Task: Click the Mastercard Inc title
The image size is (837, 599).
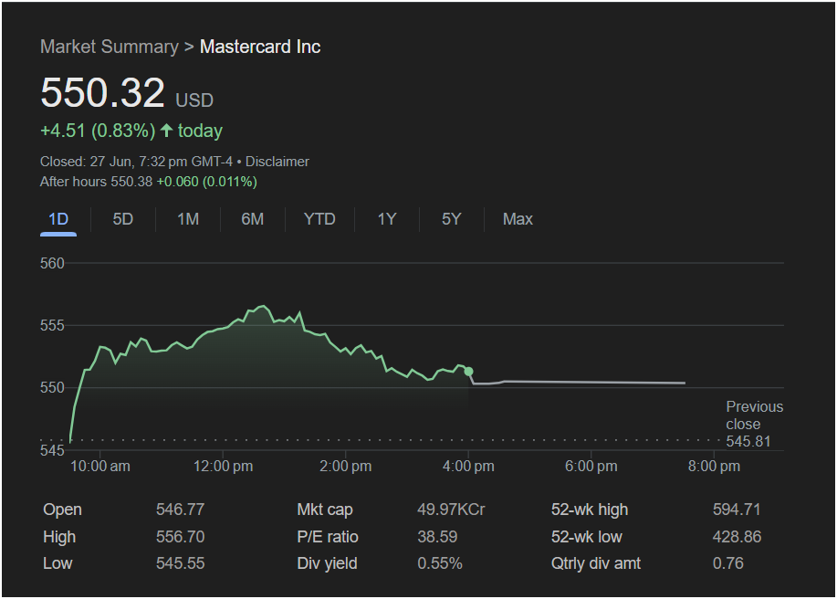Action: (x=260, y=47)
